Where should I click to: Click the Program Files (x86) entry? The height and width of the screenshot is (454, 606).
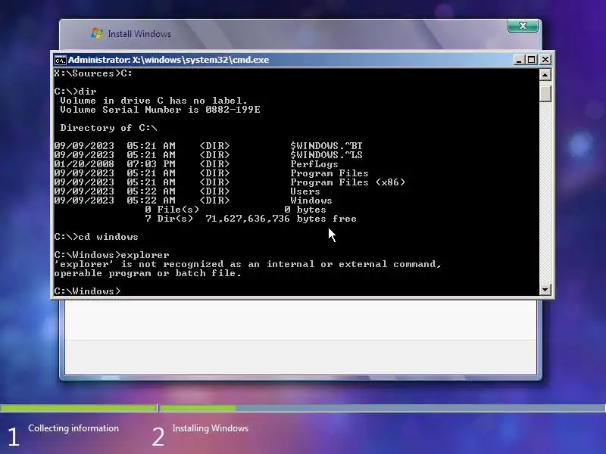[x=348, y=182]
